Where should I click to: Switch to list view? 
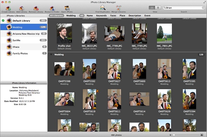coord(158,8)
